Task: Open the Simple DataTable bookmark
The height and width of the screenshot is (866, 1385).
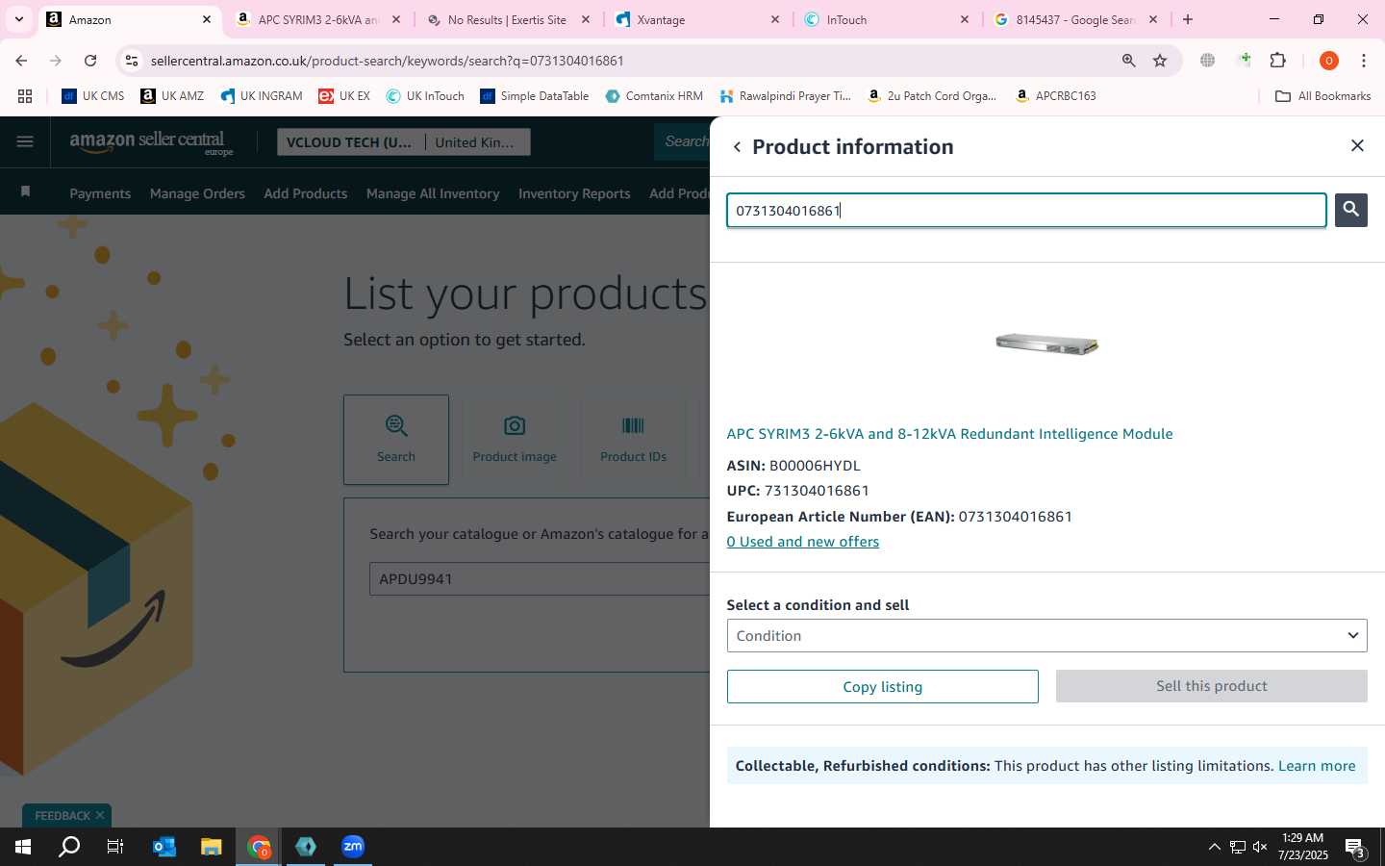Action: click(534, 96)
